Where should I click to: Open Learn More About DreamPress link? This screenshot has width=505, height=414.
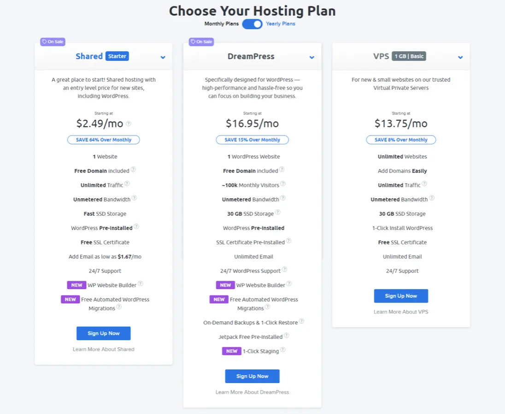pyautogui.click(x=252, y=392)
